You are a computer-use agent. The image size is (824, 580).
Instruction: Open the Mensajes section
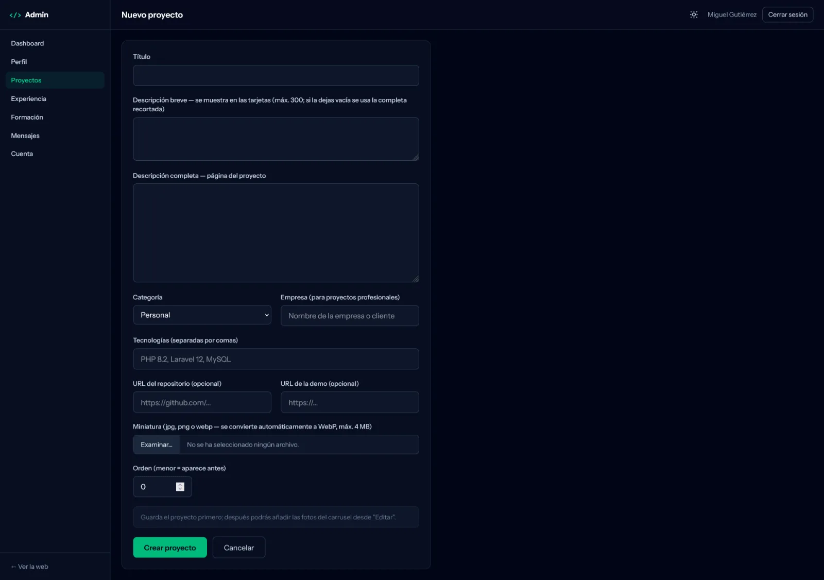(x=55, y=135)
